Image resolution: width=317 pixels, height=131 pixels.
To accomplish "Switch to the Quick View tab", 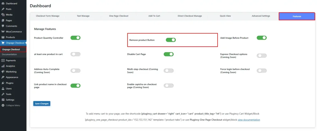I will point(225,16).
